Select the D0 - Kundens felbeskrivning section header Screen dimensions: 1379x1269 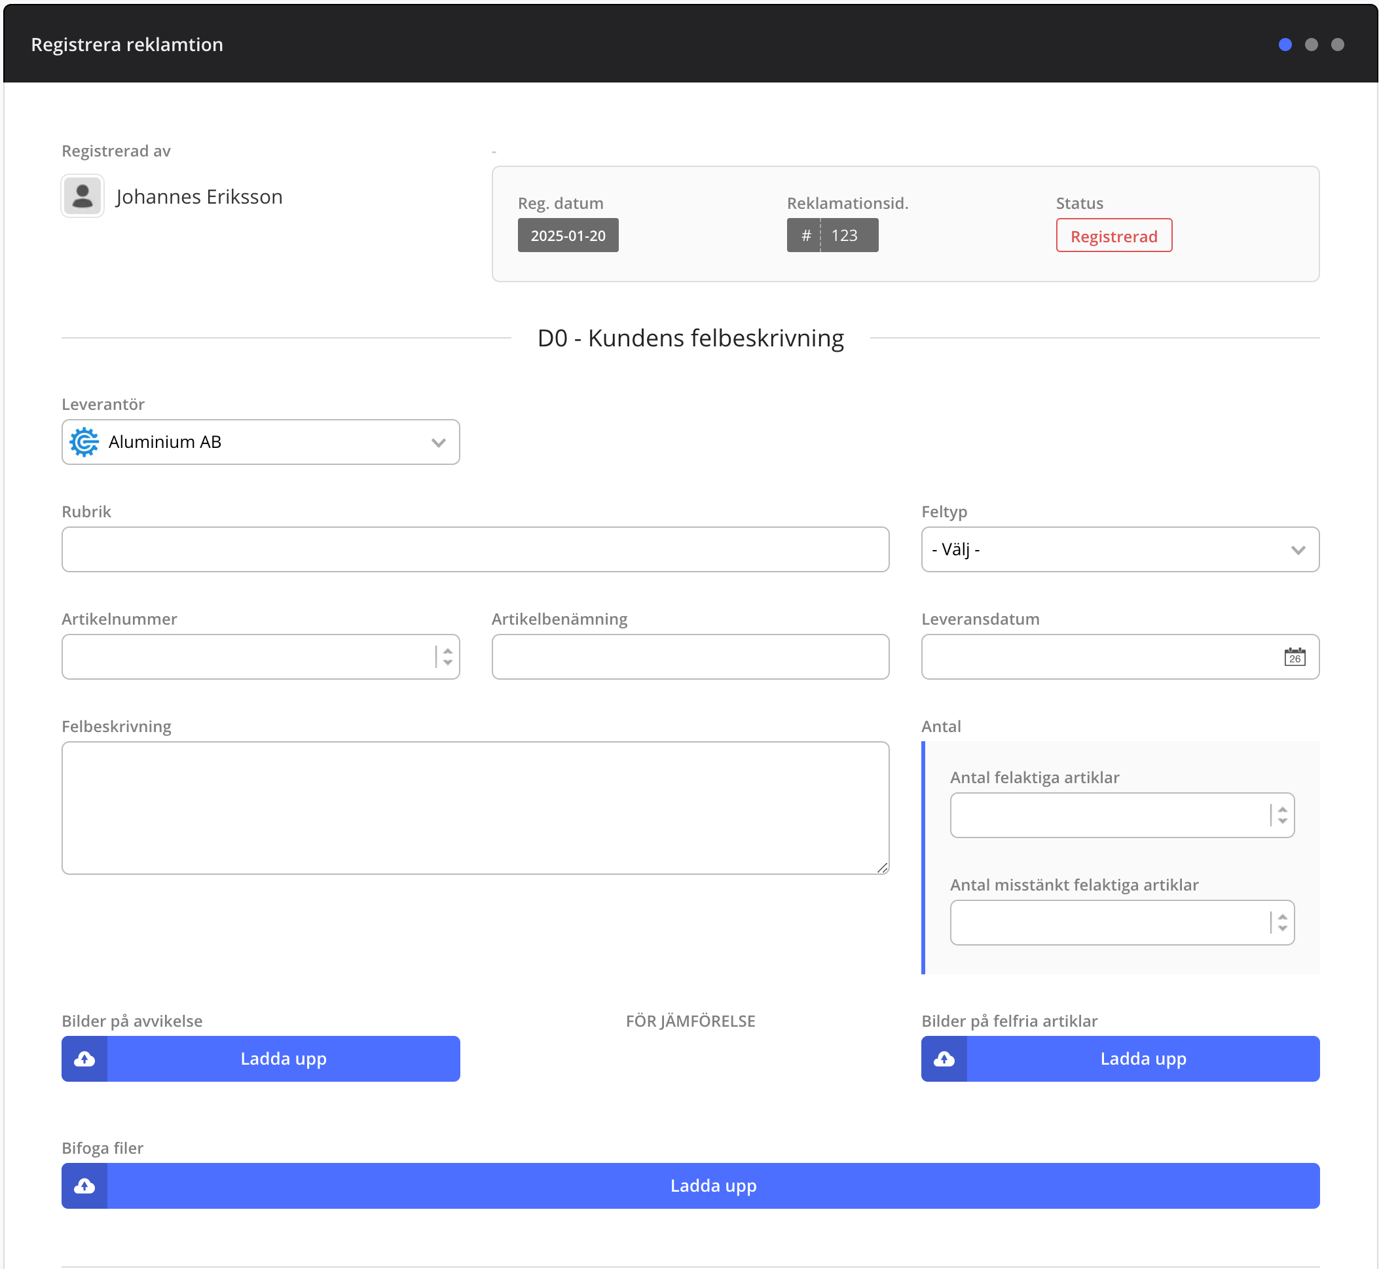pos(689,337)
